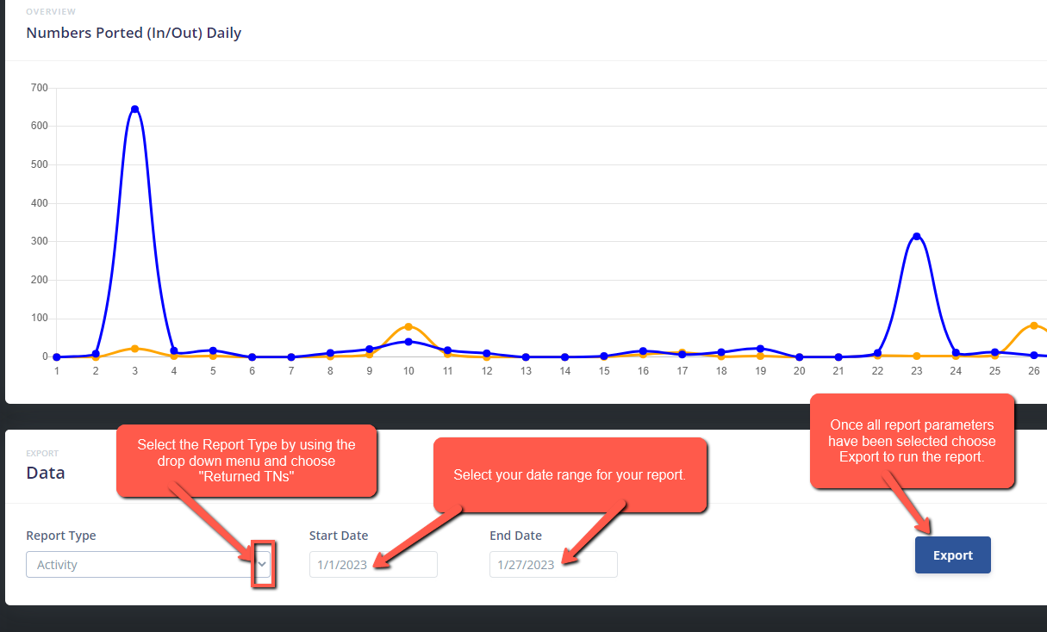Select the blue peak data point on day 23
Viewport: 1047px width, 632px height.
(x=916, y=236)
